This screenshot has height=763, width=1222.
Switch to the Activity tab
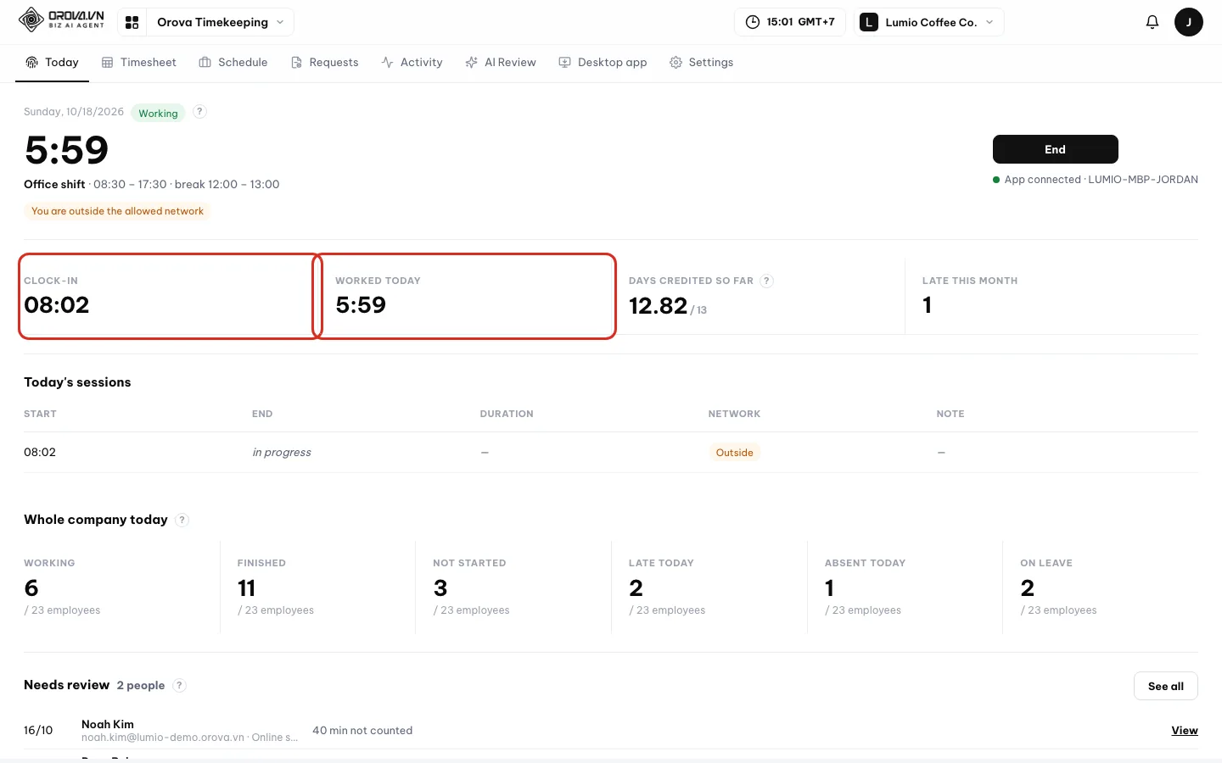[412, 63]
